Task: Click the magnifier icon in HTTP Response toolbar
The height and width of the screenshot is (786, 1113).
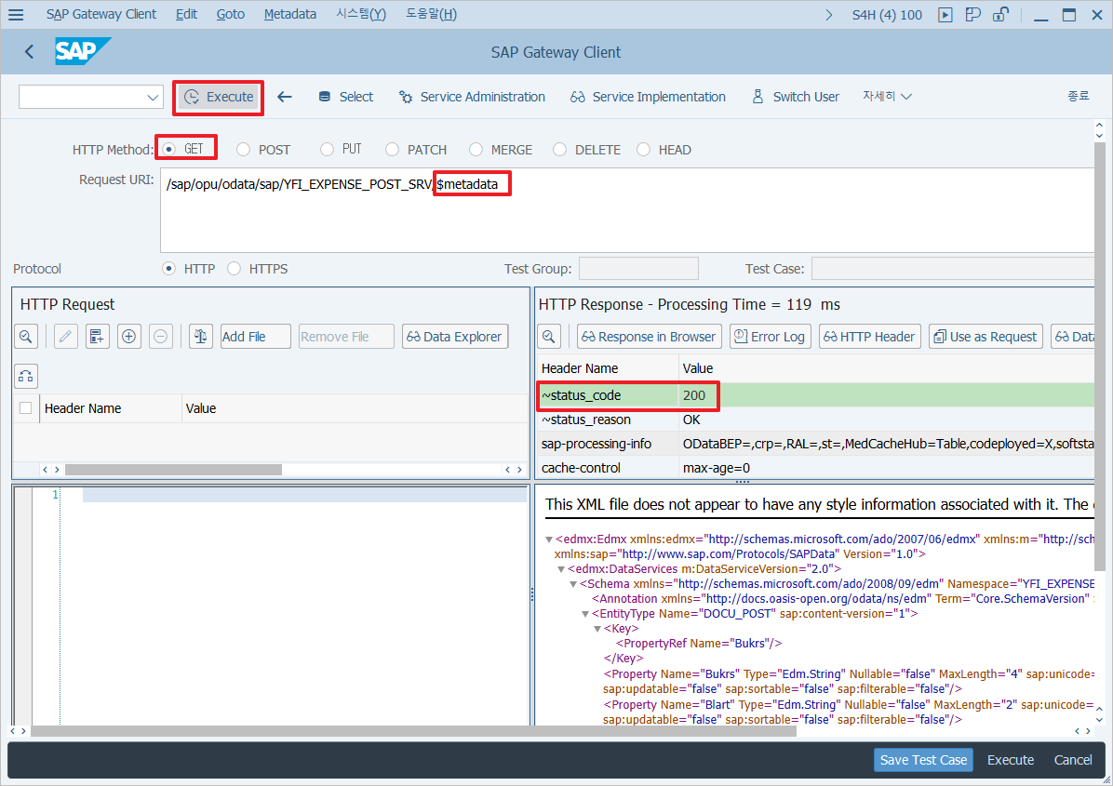Action: click(549, 336)
